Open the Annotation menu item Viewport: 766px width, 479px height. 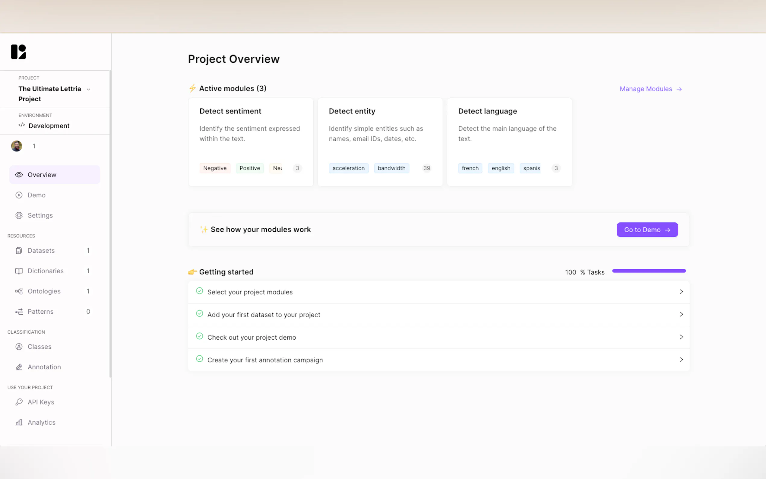(44, 367)
